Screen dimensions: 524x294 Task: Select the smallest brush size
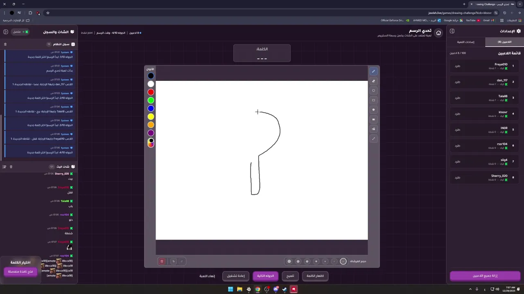tap(343, 261)
